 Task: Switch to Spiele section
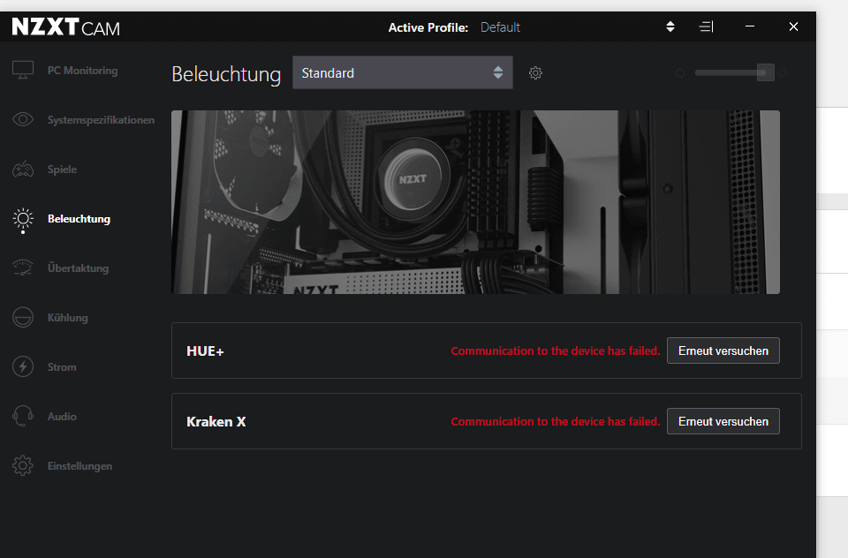(x=62, y=170)
